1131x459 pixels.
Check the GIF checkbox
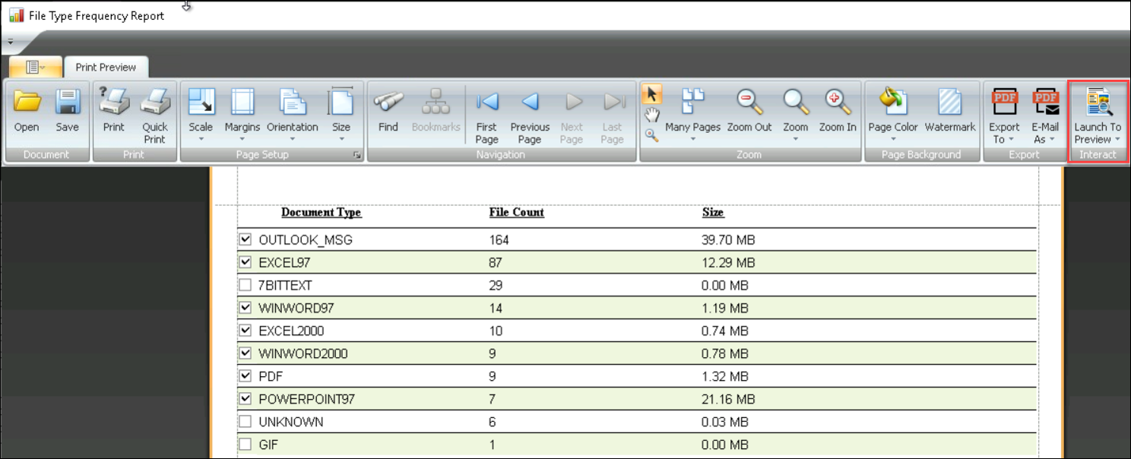coord(246,444)
